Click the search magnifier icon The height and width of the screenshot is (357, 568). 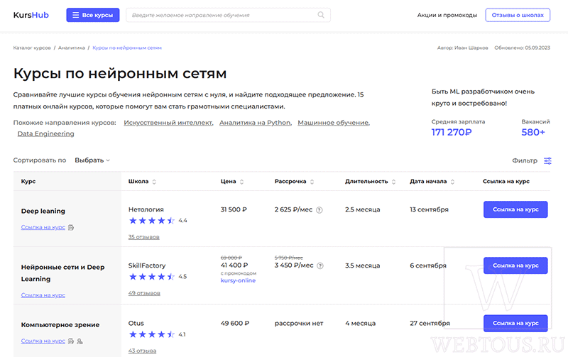(321, 15)
